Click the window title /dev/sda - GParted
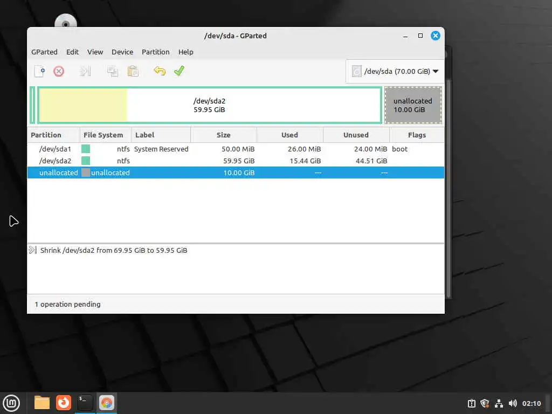This screenshot has width=552, height=414. (235, 36)
